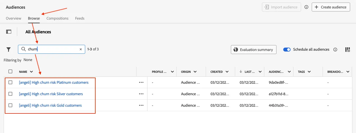The image size is (356, 133).
Task: Select the Browse tab
Action: 34,18
